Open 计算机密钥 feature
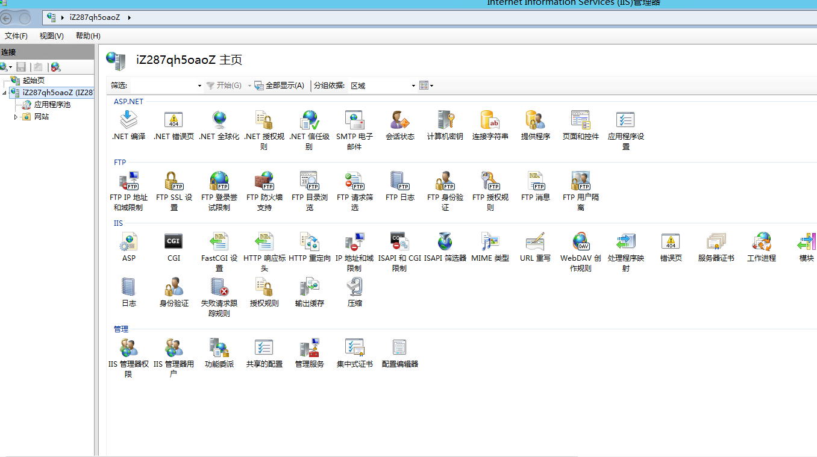The image size is (817, 457). 445,125
